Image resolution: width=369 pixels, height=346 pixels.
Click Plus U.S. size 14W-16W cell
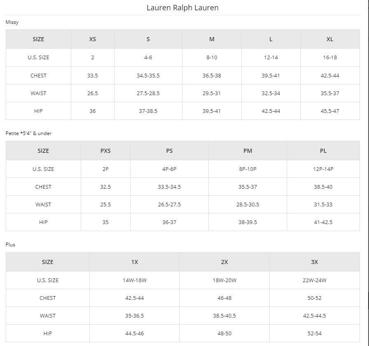[x=135, y=281]
